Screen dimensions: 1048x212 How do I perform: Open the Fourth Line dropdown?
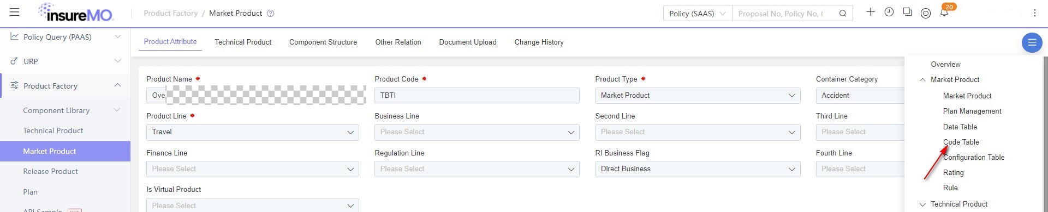coord(860,169)
